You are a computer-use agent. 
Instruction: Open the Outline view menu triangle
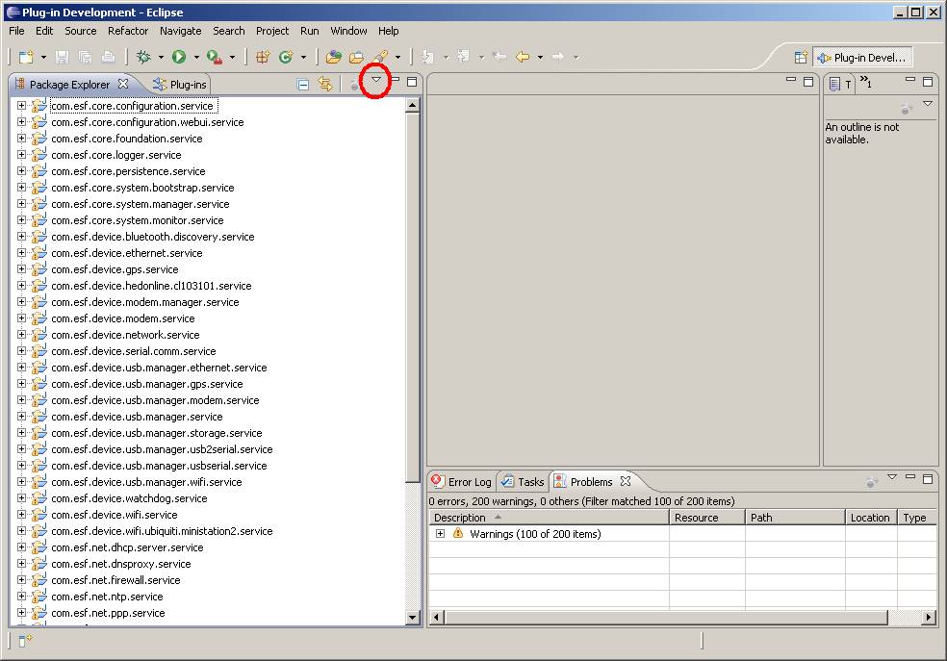928,104
